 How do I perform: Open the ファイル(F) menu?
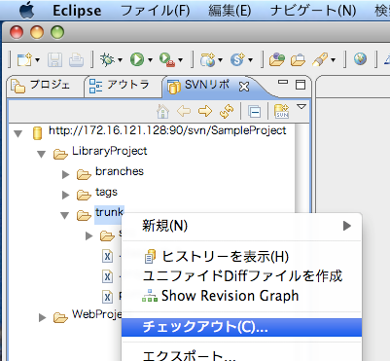point(156,11)
